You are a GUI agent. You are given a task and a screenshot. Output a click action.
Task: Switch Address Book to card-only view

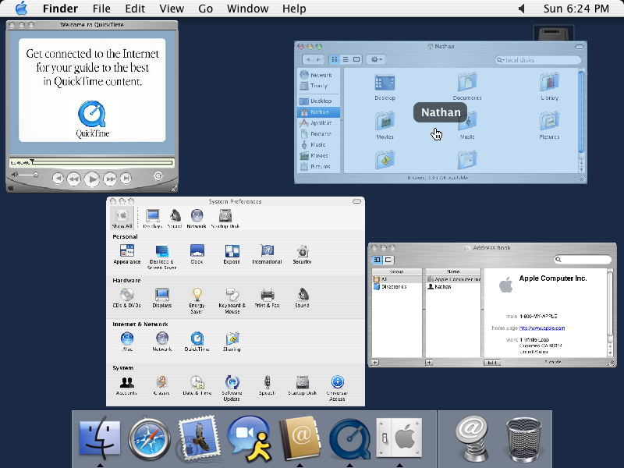[x=387, y=260]
